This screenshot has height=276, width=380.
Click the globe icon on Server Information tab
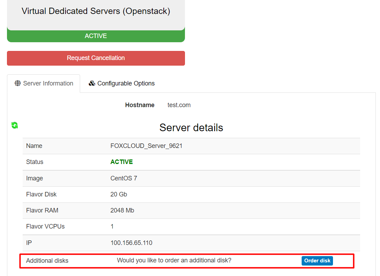click(18, 83)
